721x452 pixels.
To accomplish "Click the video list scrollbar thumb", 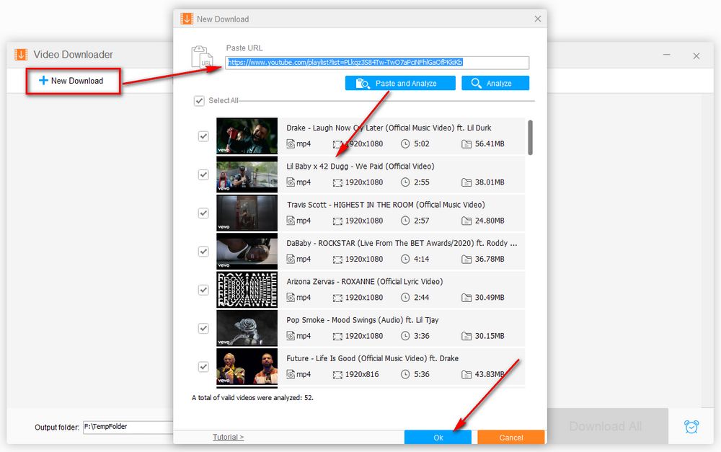I will click(530, 138).
